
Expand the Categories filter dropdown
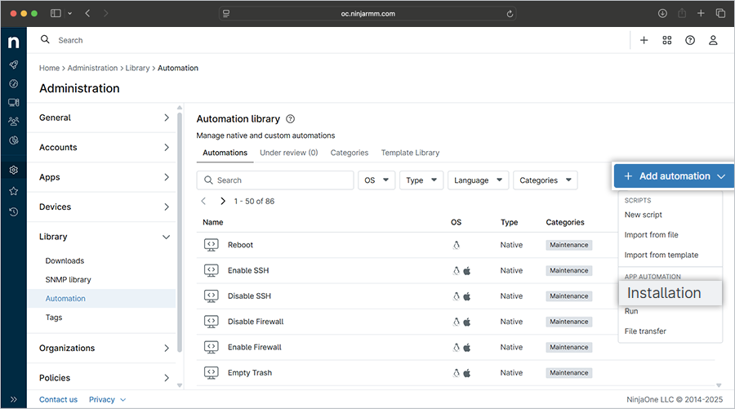pyautogui.click(x=545, y=180)
